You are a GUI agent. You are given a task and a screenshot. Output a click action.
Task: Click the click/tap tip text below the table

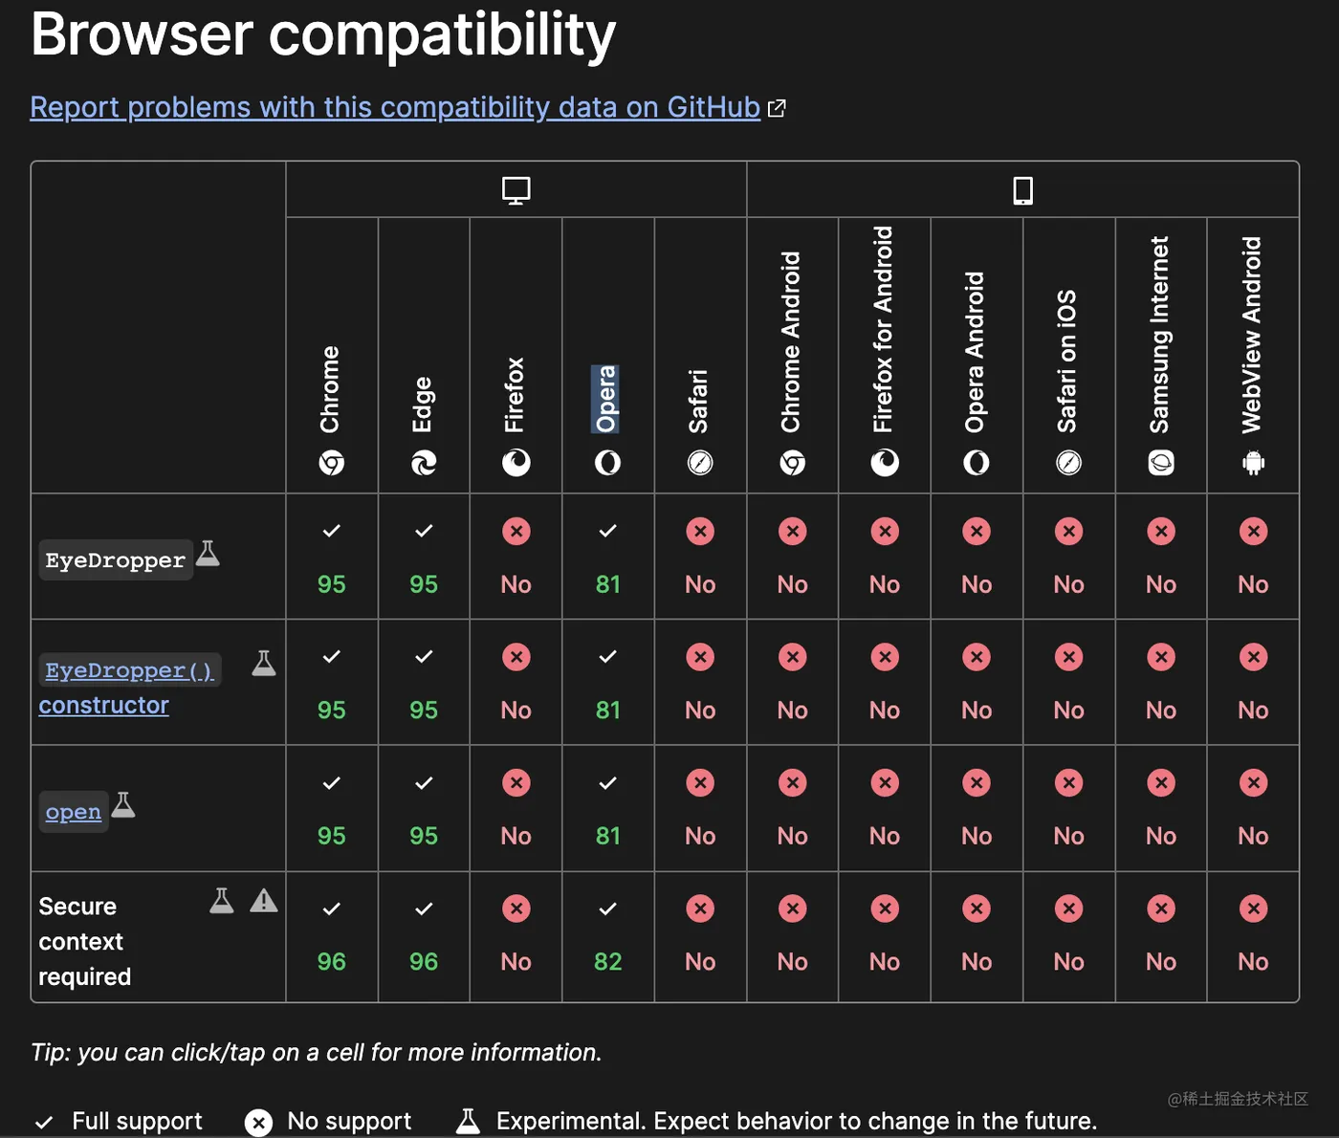pos(317,1052)
